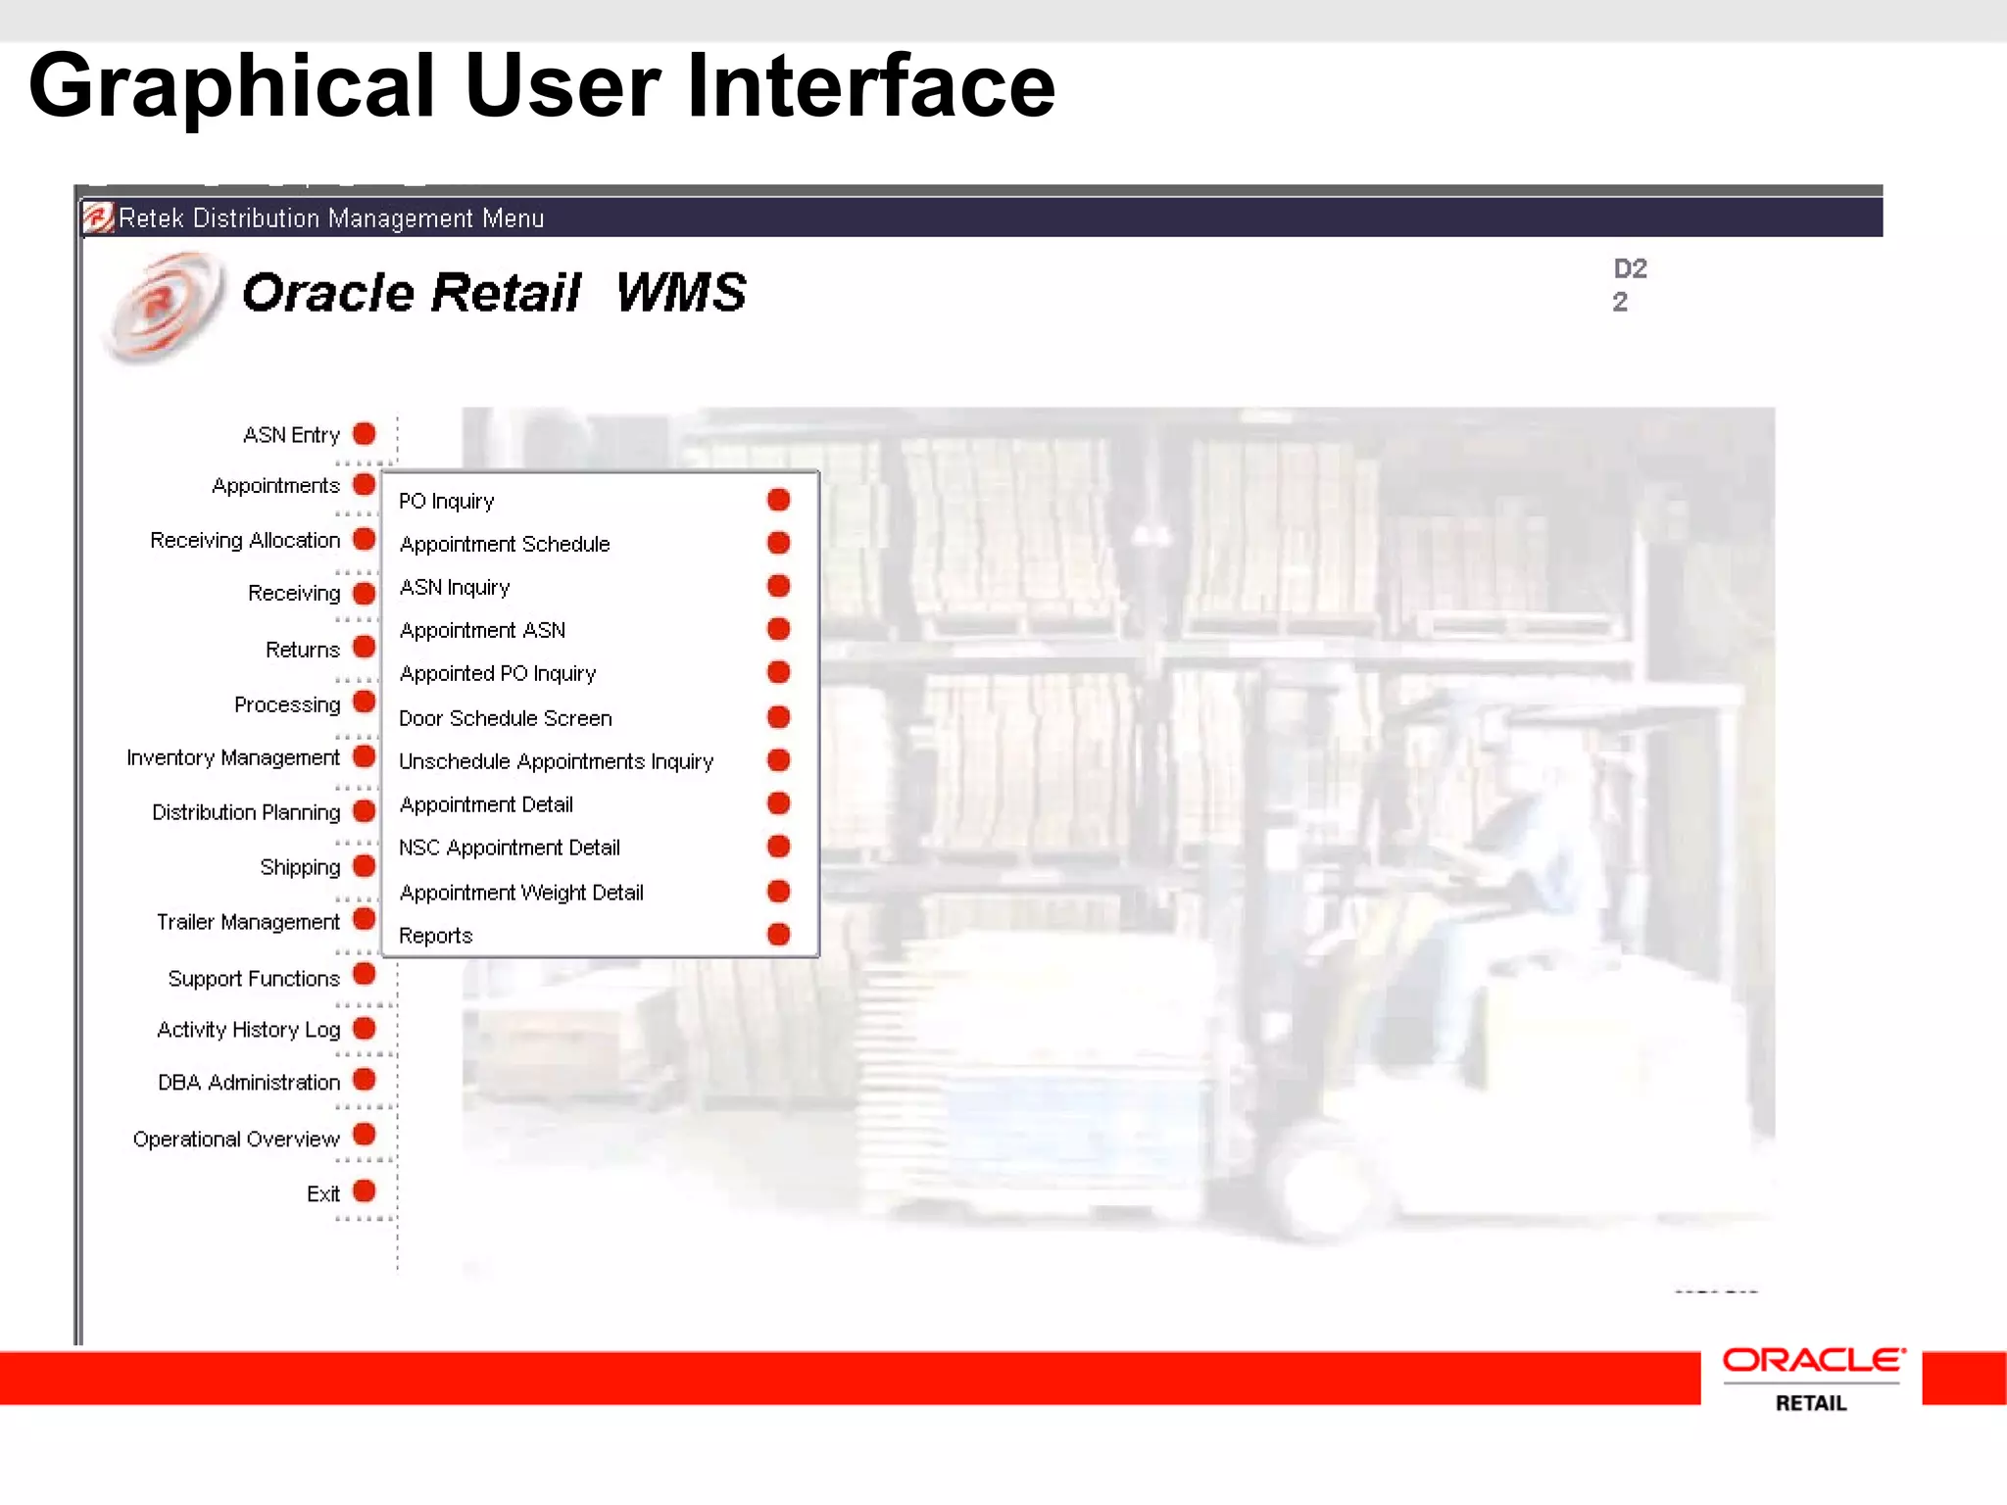Open Door Schedule Screen from the submenu
Screen dimensions: 2007x1505
pos(506,719)
